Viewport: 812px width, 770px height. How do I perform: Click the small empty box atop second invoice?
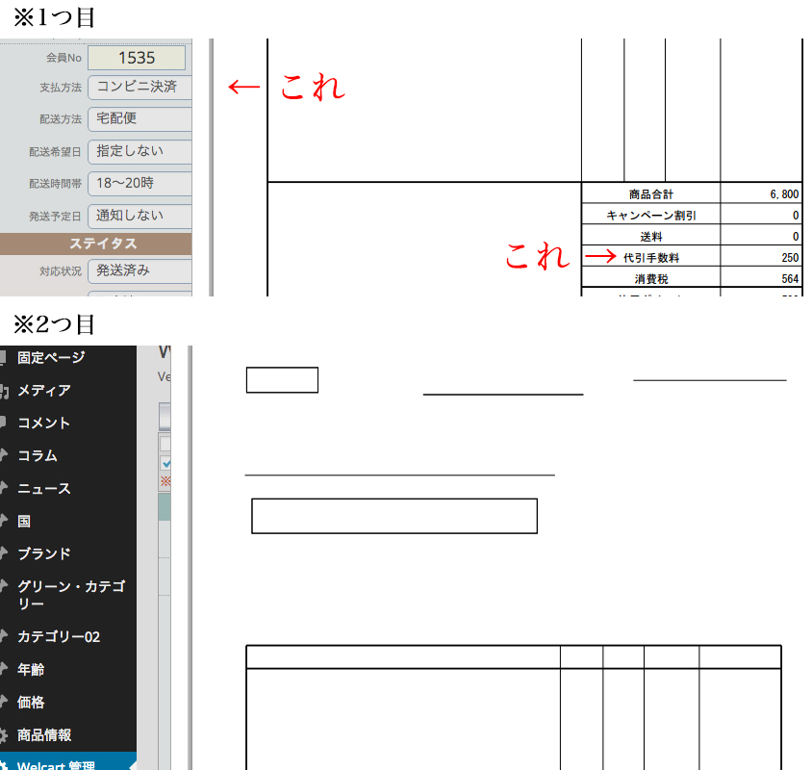tap(282, 380)
